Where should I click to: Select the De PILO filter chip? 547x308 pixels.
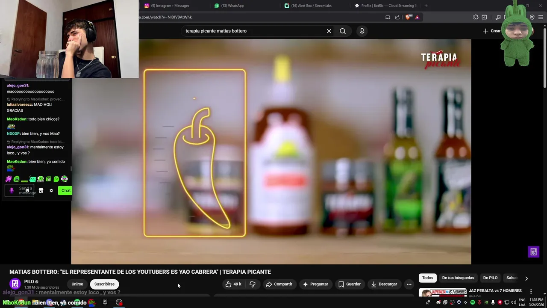[490, 278]
